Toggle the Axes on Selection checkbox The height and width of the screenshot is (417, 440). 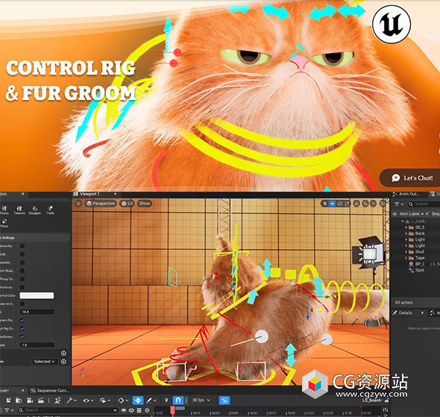pyautogui.click(x=22, y=304)
